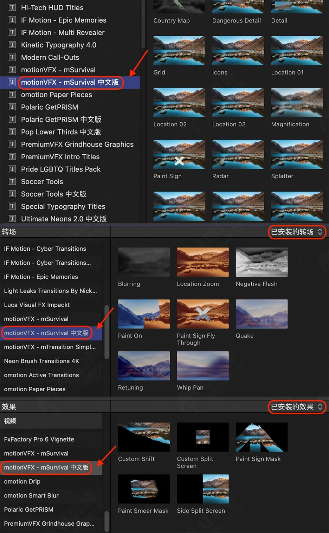This screenshot has height=533, width=329.
Task: Click the title icon beside Soccer Tools 中文版
Action: (x=12, y=194)
